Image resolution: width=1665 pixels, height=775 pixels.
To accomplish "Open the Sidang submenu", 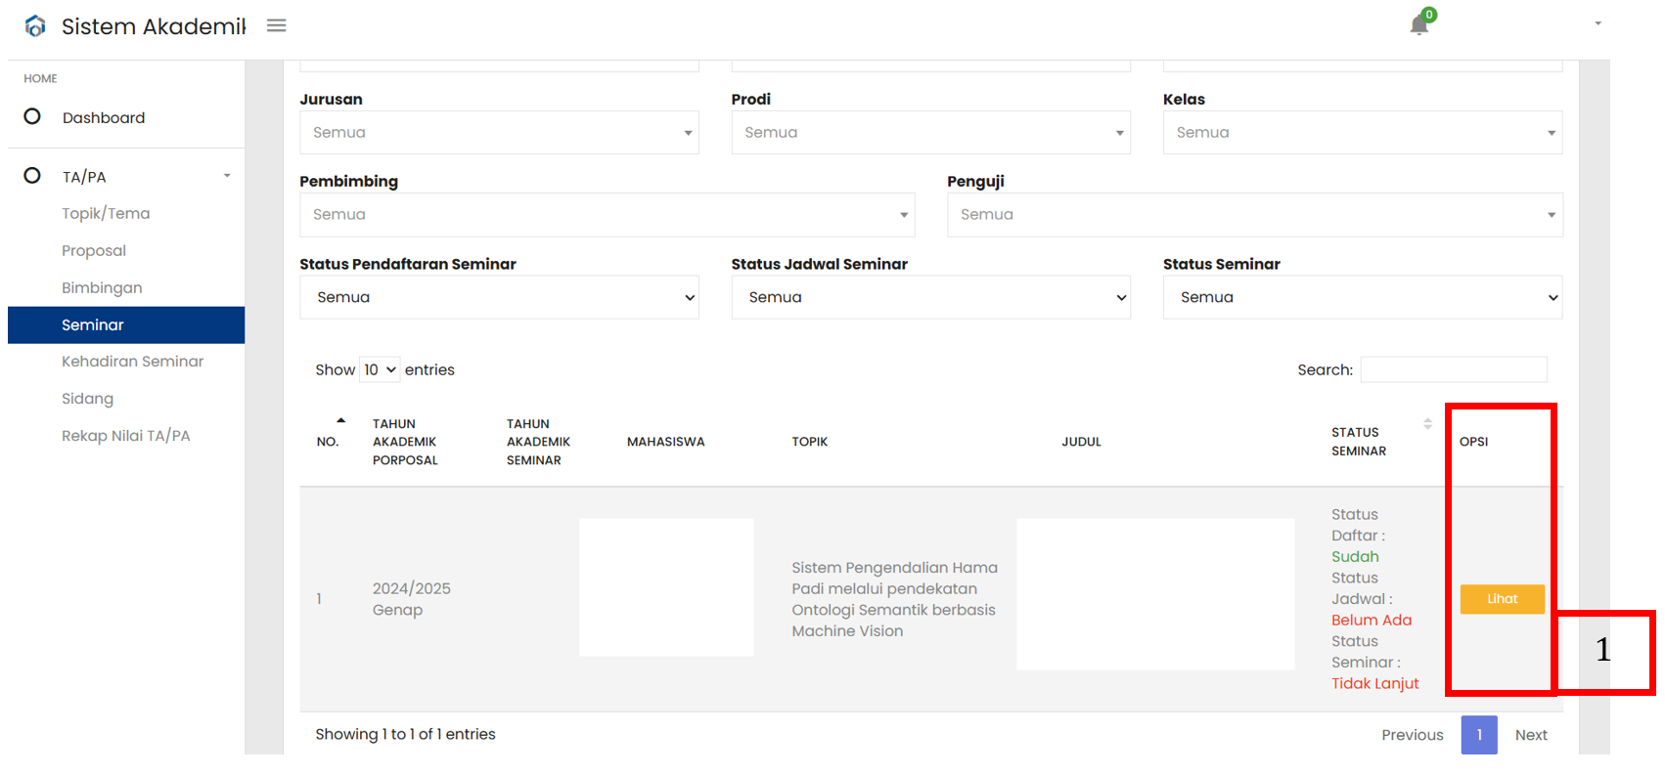I will point(87,398).
